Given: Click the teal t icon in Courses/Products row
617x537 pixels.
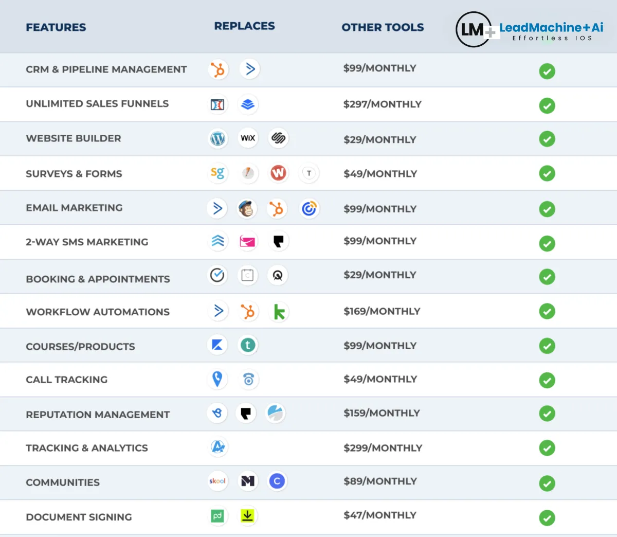Looking at the screenshot, I should point(248,345).
